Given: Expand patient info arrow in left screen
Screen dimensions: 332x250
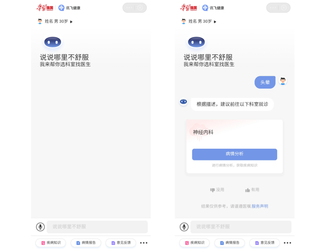Looking at the screenshot, I should click(71, 22).
